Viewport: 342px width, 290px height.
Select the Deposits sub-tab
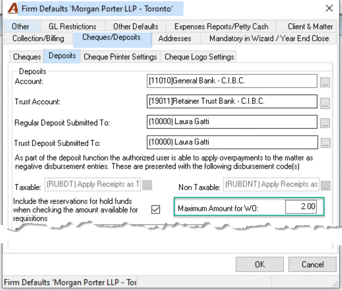pos(62,56)
